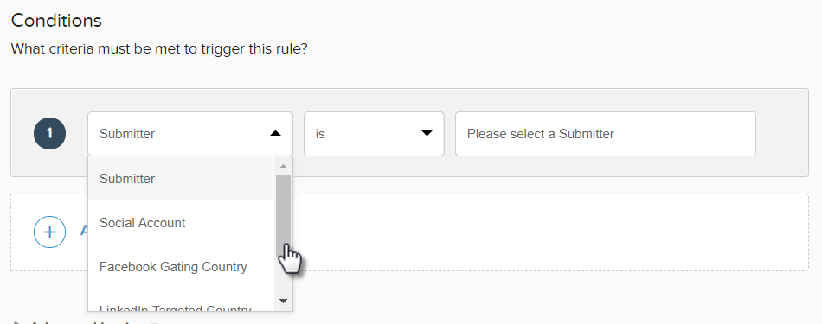
Task: Choose Submitter from the open list
Action: pos(181,179)
